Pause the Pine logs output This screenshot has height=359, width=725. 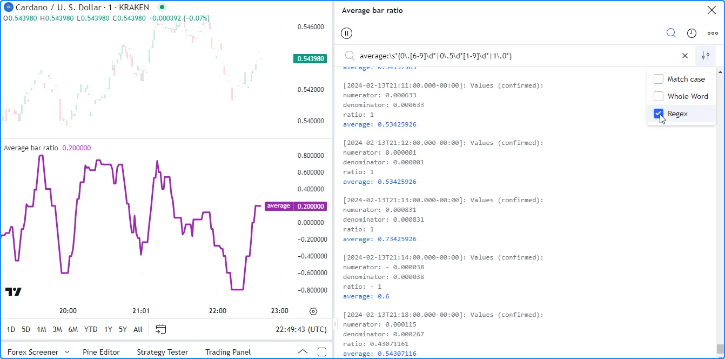pyautogui.click(x=347, y=34)
